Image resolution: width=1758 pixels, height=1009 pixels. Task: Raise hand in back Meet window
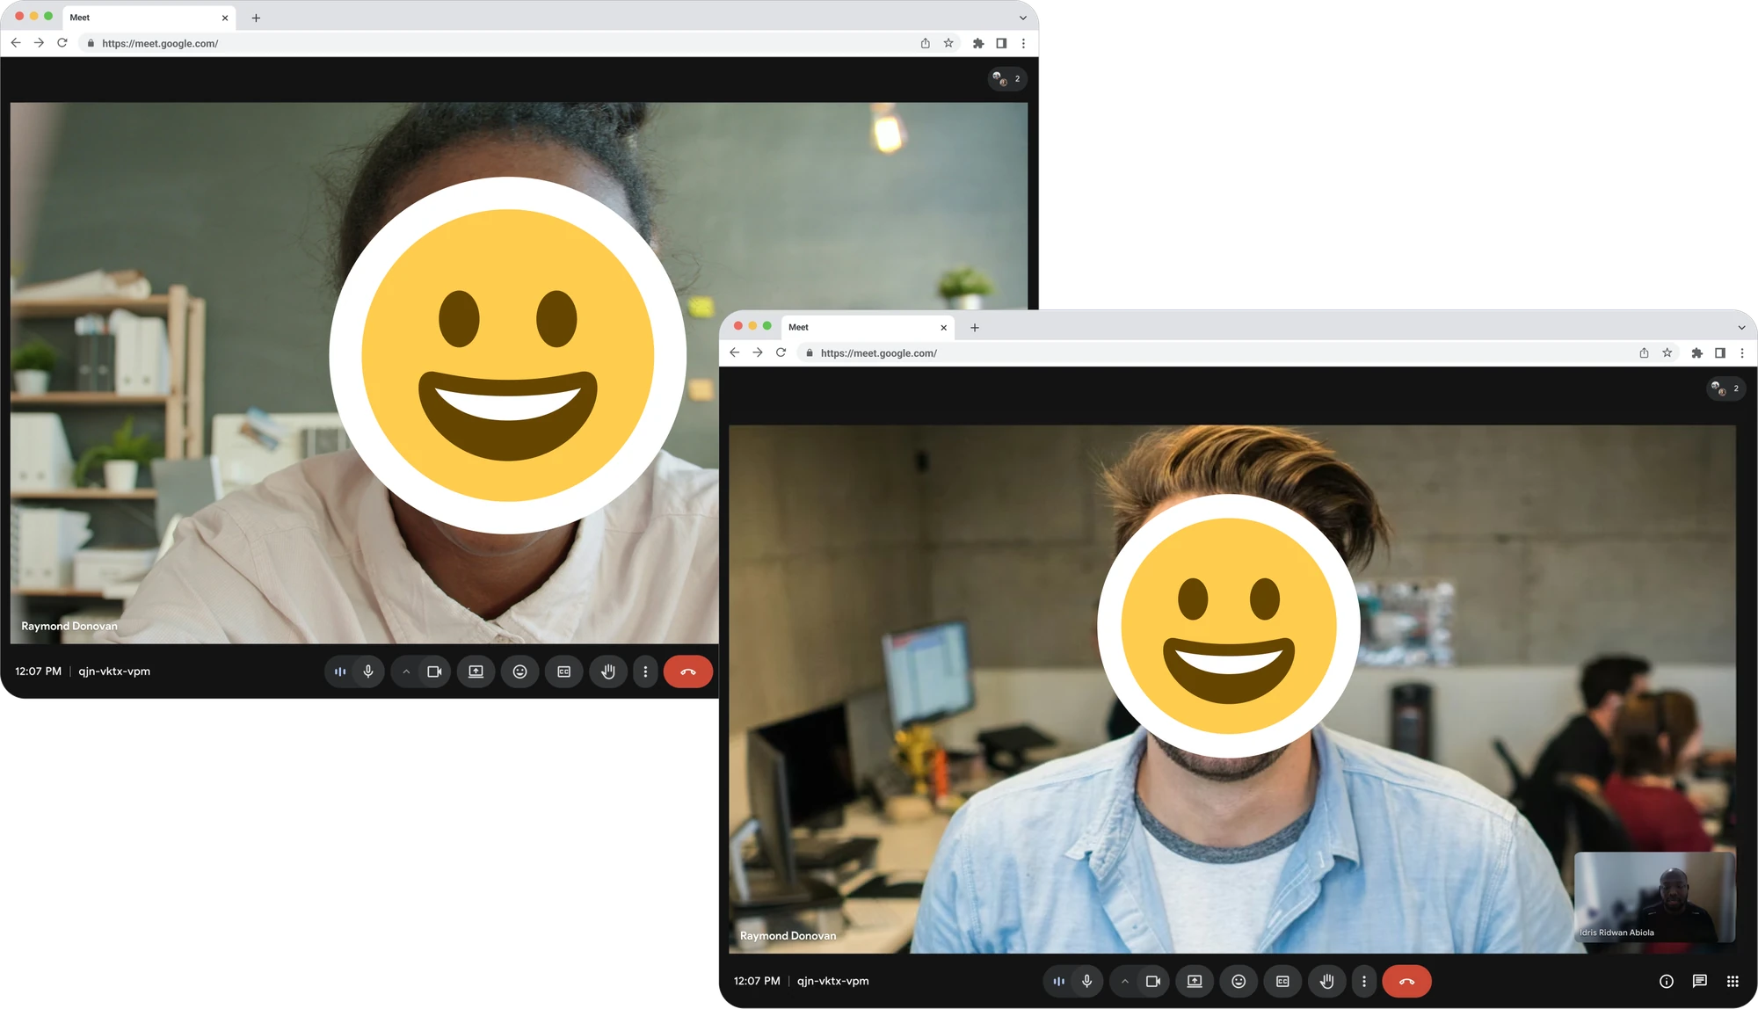coord(608,671)
